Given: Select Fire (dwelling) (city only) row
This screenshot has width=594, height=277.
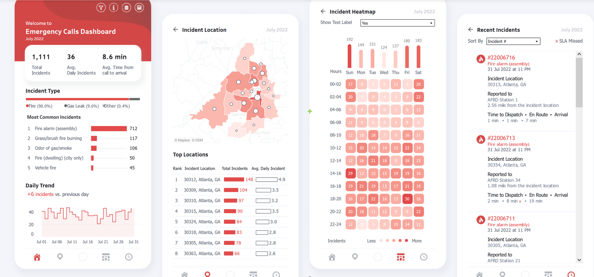Looking at the screenshot, I should point(83,158).
